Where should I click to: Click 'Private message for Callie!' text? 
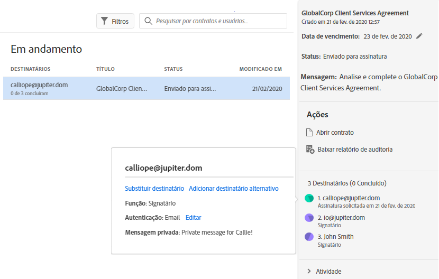(217, 232)
